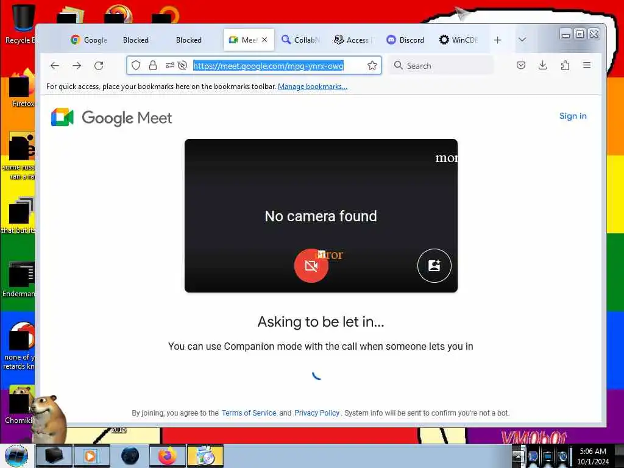
Task: Open visual effects button in preview
Action: click(x=434, y=266)
